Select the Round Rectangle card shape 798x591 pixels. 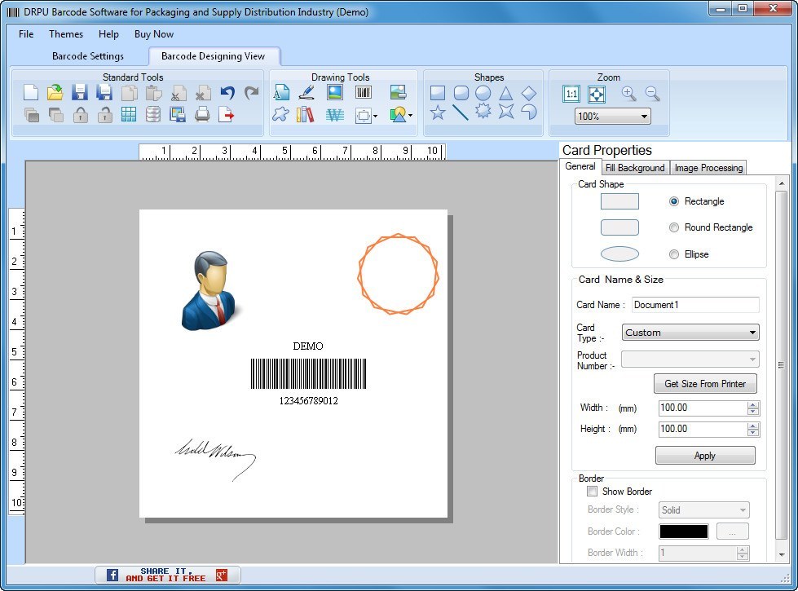click(x=674, y=227)
